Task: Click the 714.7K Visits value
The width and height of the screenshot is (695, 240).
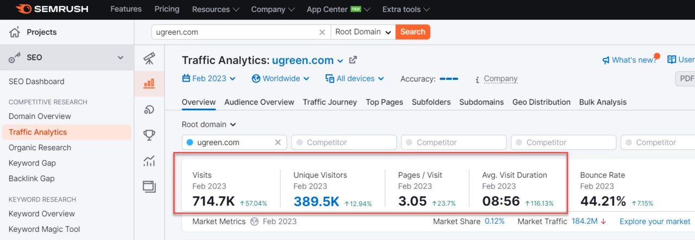Action: click(213, 202)
